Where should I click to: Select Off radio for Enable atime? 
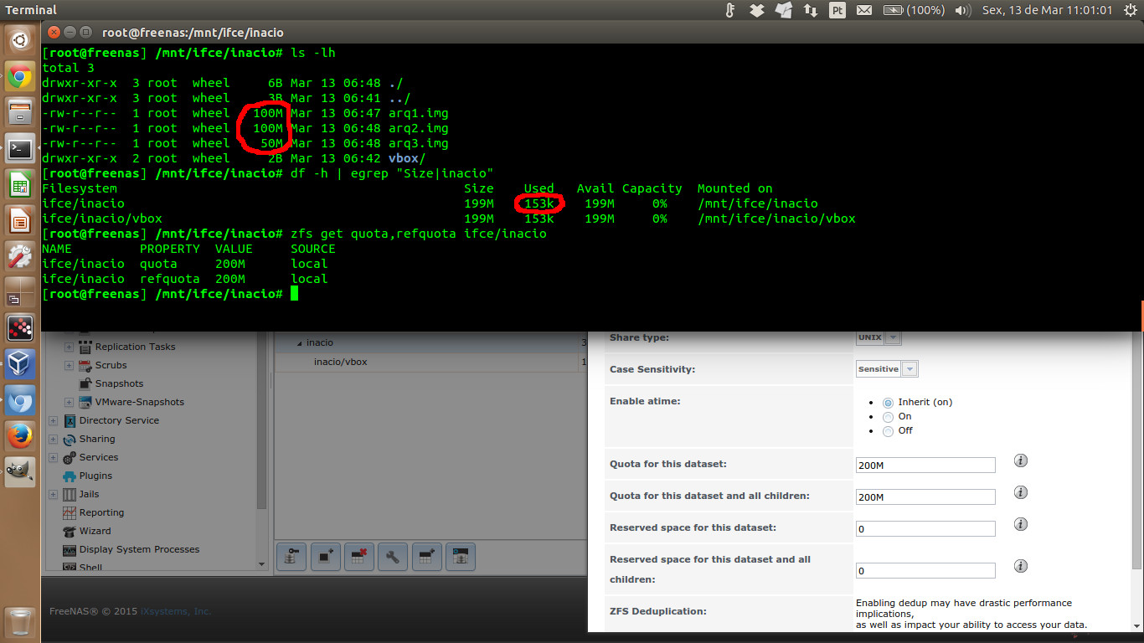click(888, 431)
